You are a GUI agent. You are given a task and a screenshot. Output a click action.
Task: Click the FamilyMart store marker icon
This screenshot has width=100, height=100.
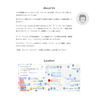coord(52,75)
